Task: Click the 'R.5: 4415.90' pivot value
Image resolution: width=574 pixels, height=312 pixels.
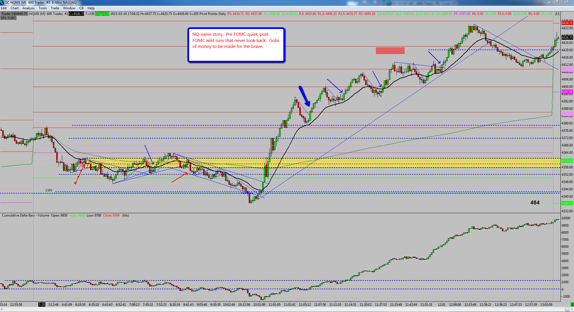Action: point(308,14)
